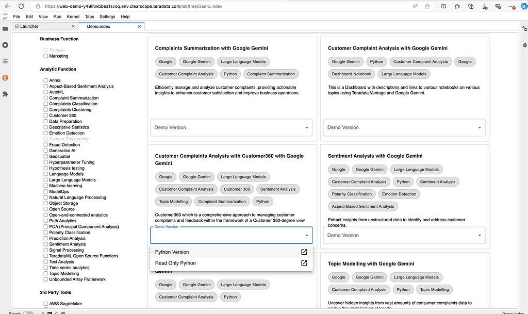The height and width of the screenshot is (314, 528).
Task: Click the Jupyter logo icon
Action: [x=5, y=16]
